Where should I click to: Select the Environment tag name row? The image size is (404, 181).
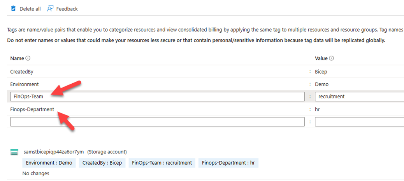25,84
